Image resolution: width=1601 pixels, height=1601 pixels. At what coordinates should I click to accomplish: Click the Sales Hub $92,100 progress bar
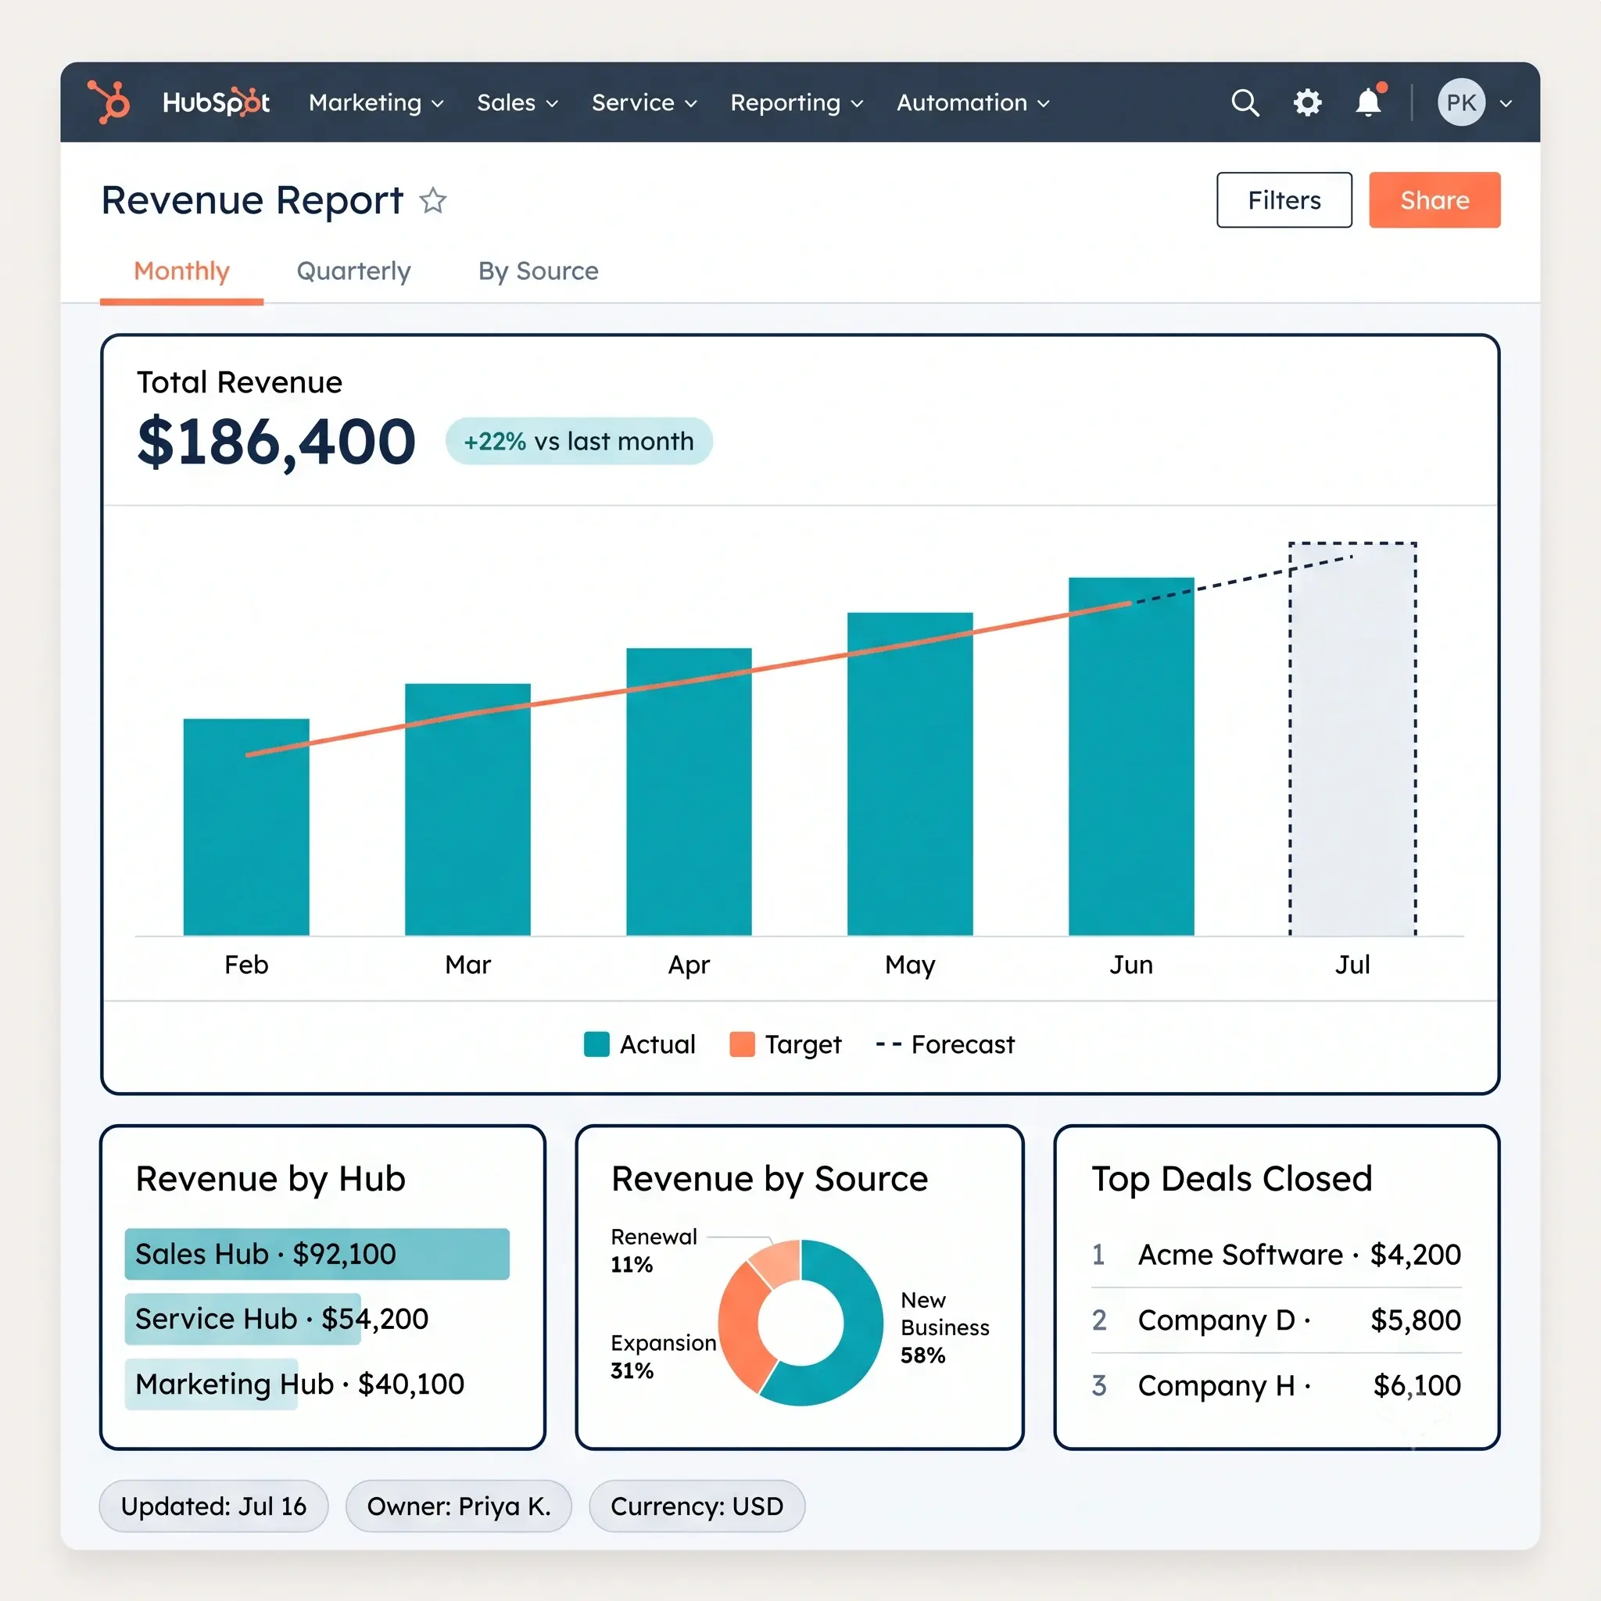[x=317, y=1254]
